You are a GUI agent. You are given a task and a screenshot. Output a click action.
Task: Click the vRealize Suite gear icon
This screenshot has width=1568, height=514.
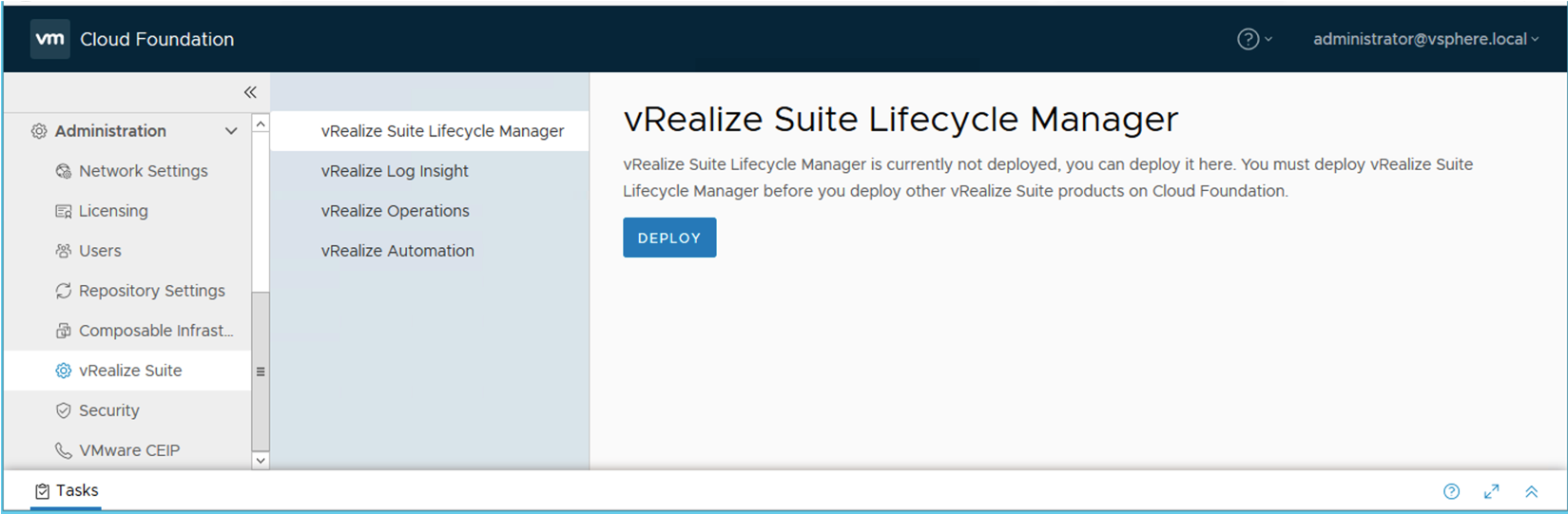64,371
